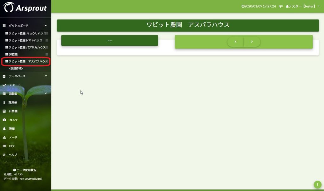Click the calculator icon
Image resolution: width=324 pixels, height=191 pixels.
tap(4, 111)
